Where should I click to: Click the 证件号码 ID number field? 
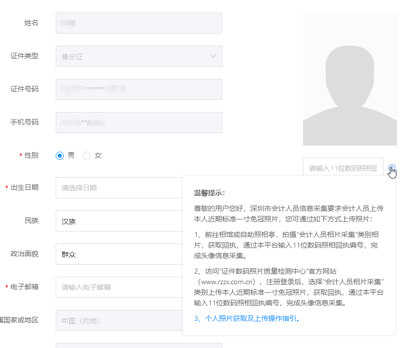point(139,89)
